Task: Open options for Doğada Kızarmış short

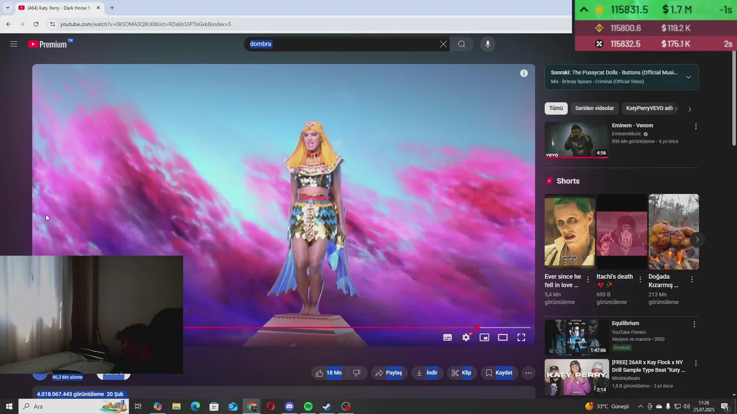Action: tap(692, 279)
